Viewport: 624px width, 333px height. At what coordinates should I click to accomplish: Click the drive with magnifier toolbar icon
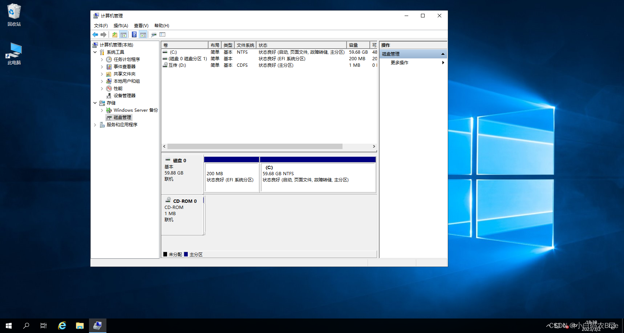[154, 34]
